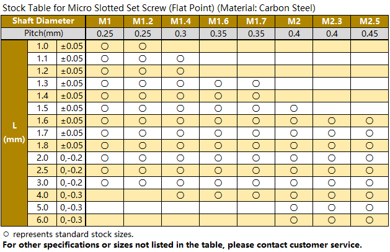Select the 2.5 length row label
The height and width of the screenshot is (252, 390).
tap(43, 170)
